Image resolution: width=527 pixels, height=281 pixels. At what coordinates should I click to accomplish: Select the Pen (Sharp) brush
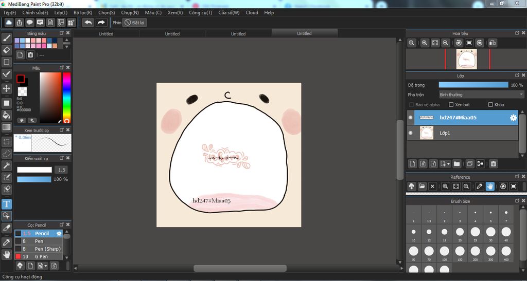38,249
